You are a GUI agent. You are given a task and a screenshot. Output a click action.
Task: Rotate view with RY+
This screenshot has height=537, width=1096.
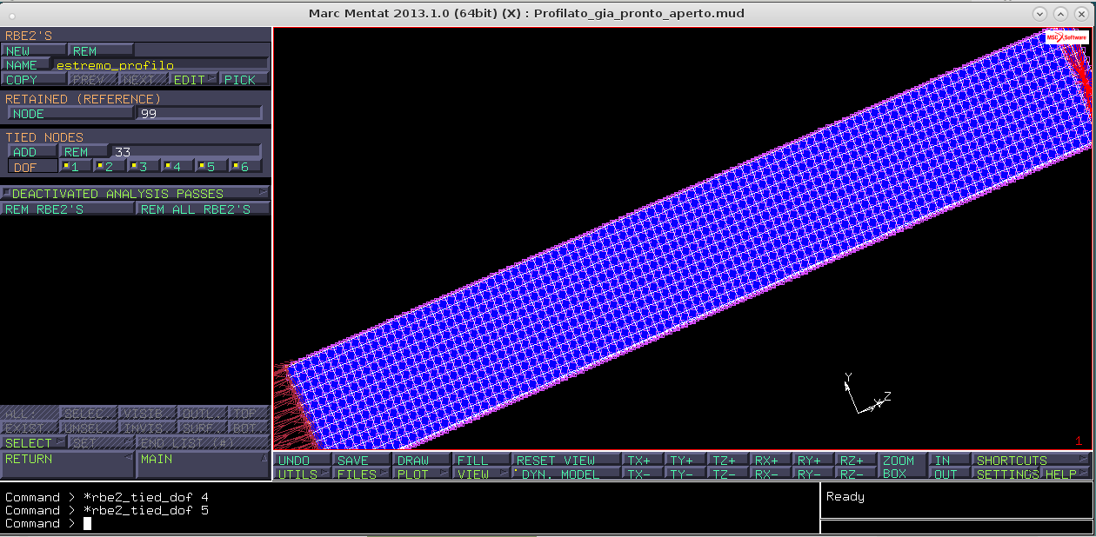tap(814, 461)
